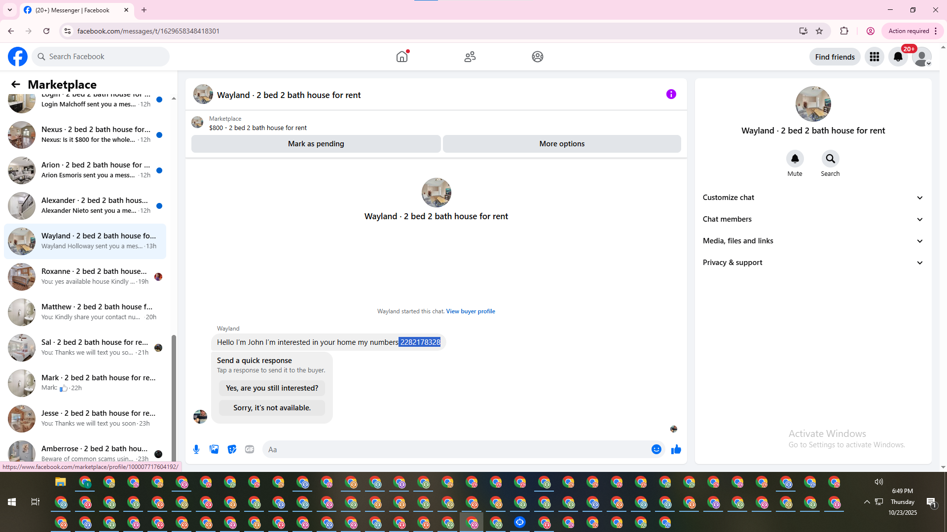
Task: Open Facebook notifications bell
Action: click(x=898, y=57)
